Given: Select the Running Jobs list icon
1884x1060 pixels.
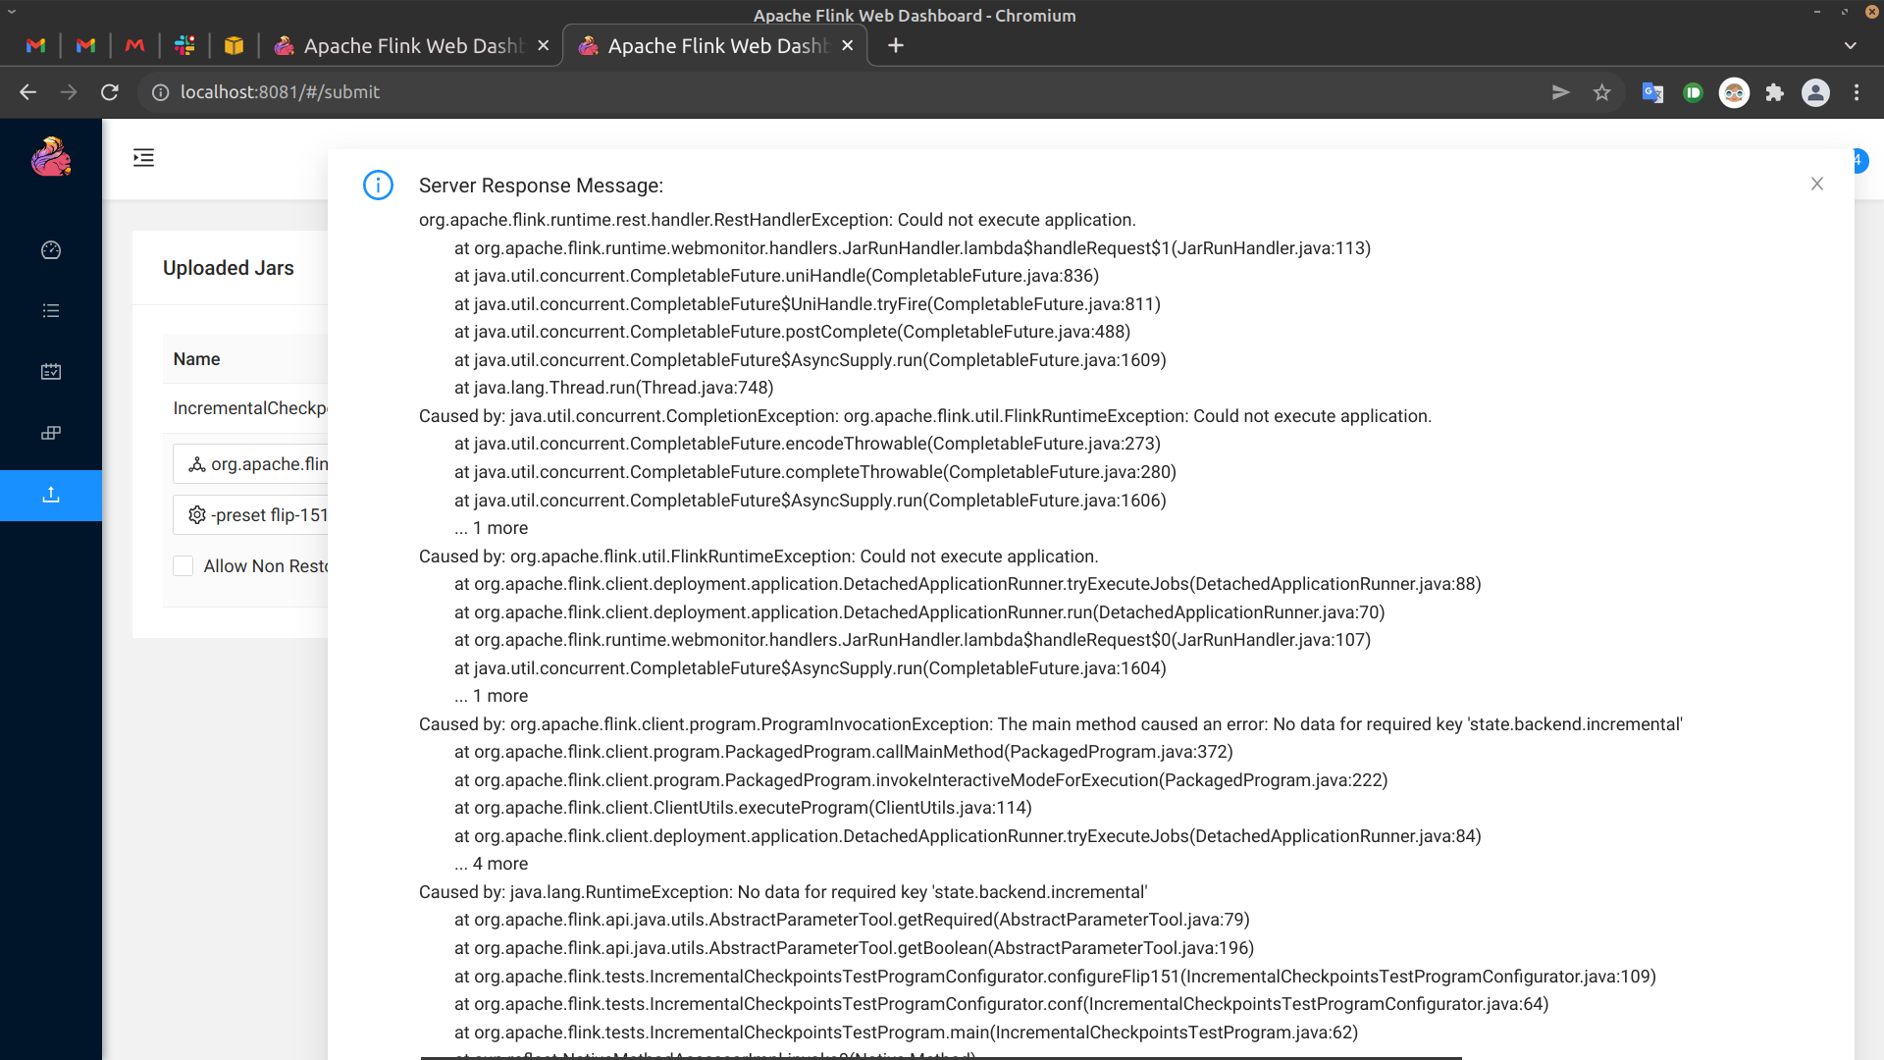Looking at the screenshot, I should (50, 311).
